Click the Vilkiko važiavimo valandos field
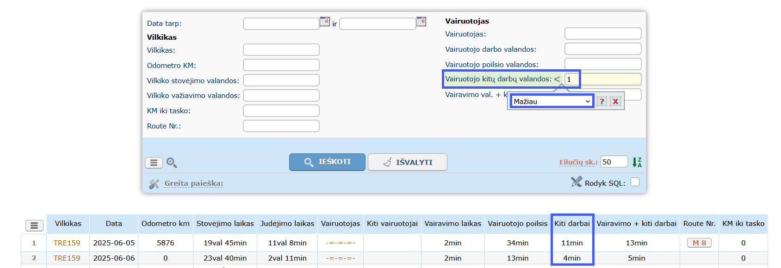Screen dimensions: 781x268 point(281,95)
